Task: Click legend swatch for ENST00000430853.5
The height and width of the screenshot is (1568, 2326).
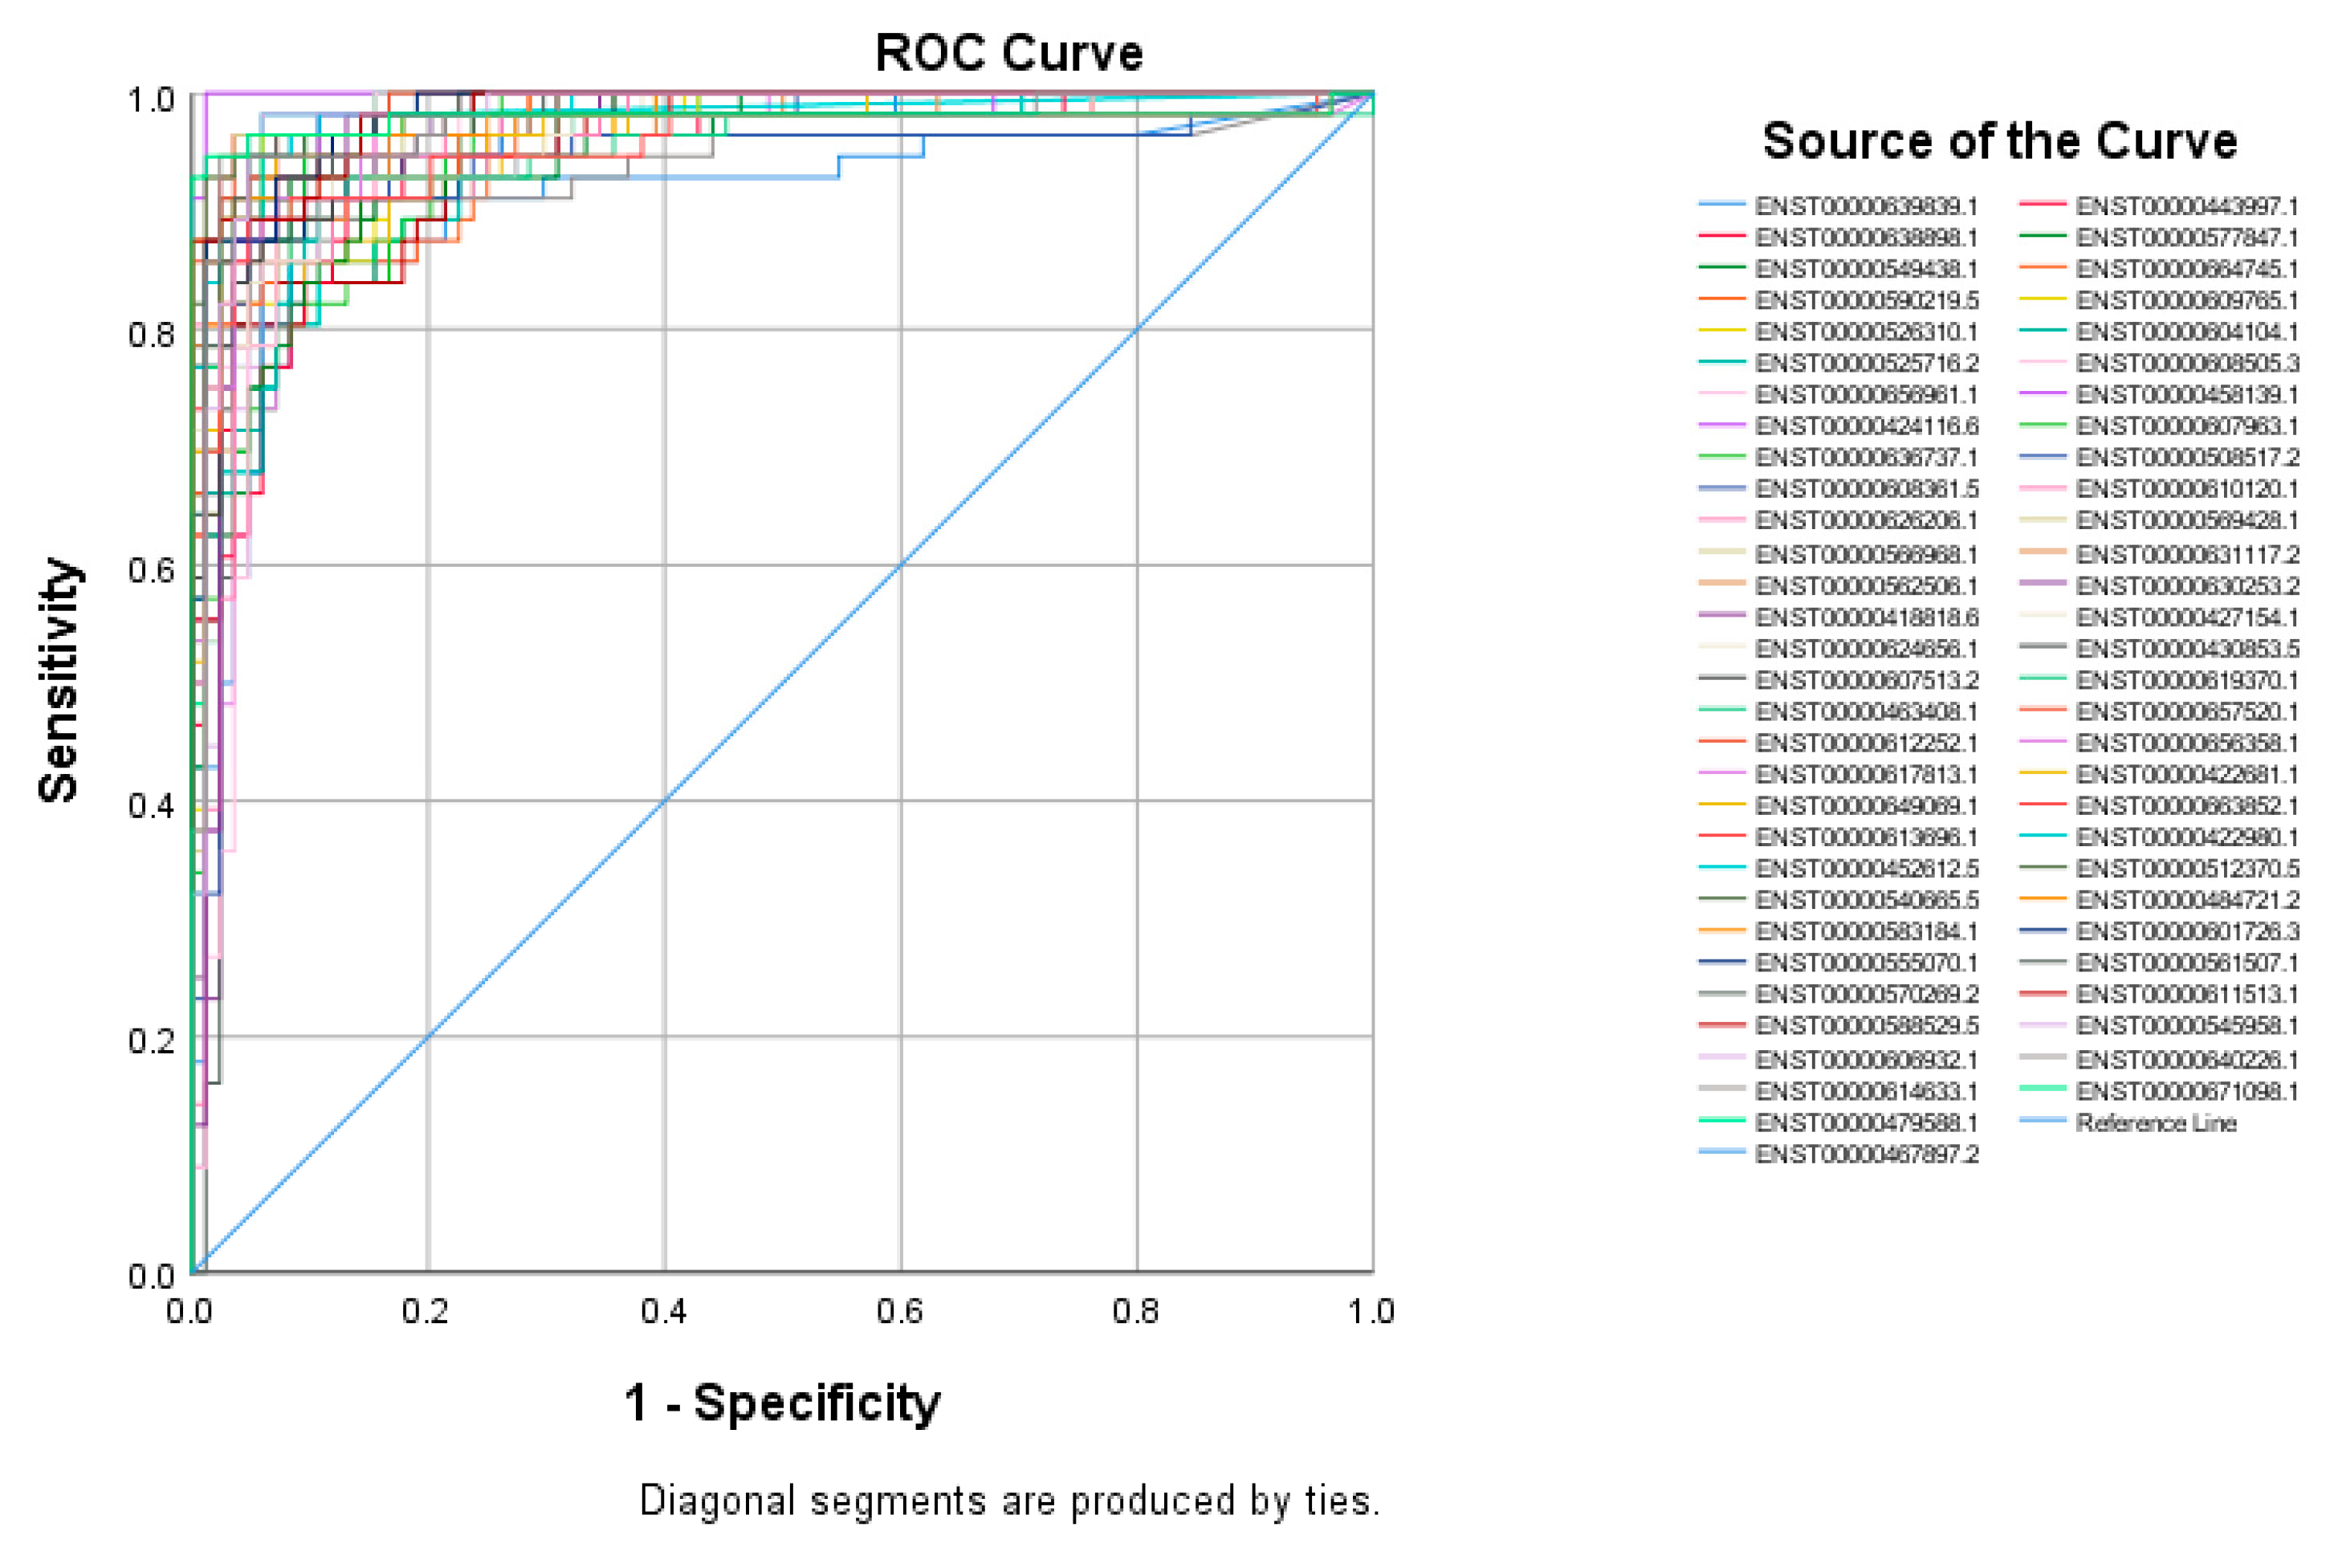Action: [2042, 647]
